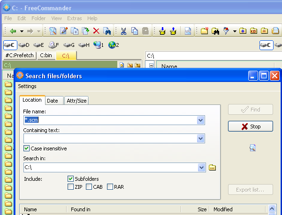
Task: Click the unpack archive up-arrow icon
Action: point(173,31)
